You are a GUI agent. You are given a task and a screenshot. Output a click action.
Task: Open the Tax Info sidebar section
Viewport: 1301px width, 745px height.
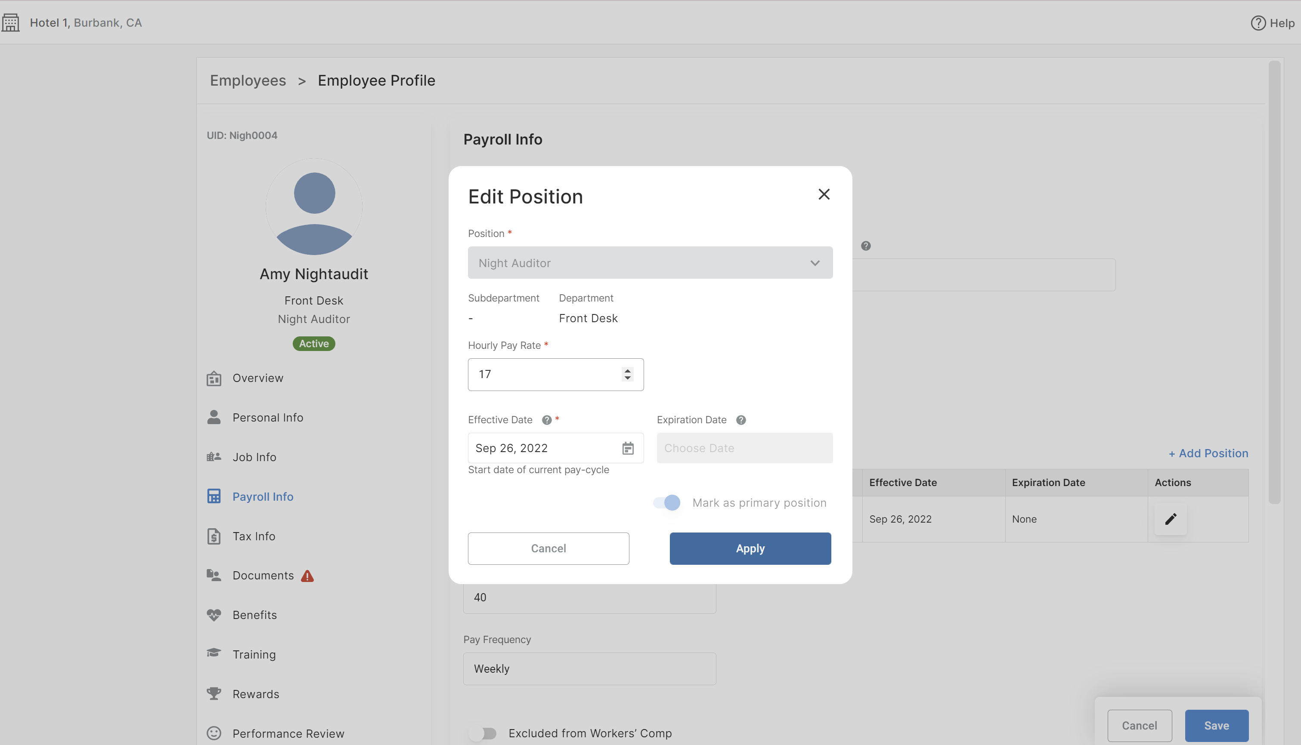[x=254, y=536]
